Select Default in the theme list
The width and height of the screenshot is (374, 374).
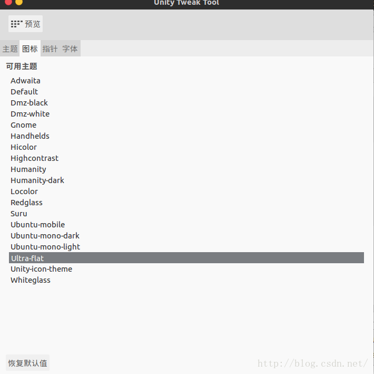pos(186,92)
